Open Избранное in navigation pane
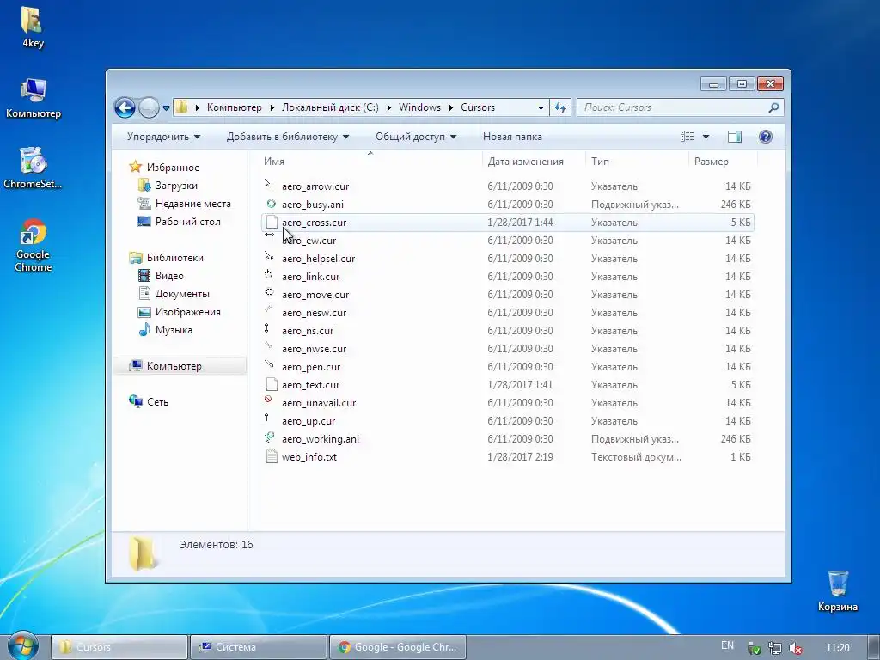 point(173,168)
